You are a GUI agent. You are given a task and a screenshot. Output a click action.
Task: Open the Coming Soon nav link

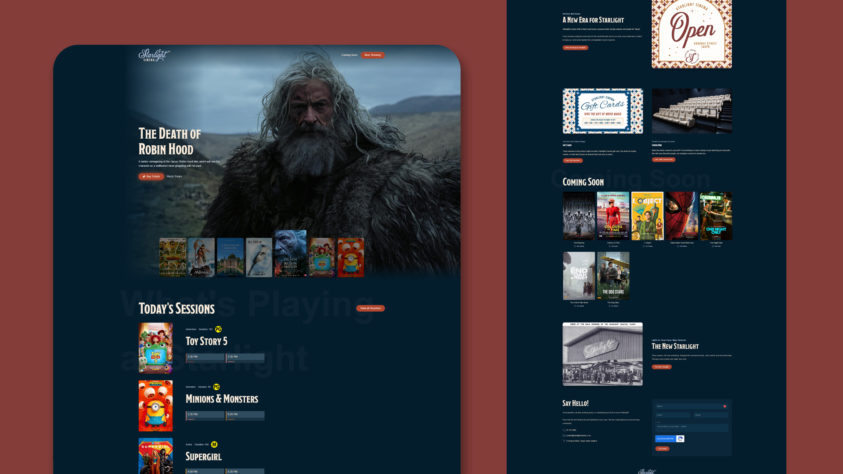pos(349,55)
